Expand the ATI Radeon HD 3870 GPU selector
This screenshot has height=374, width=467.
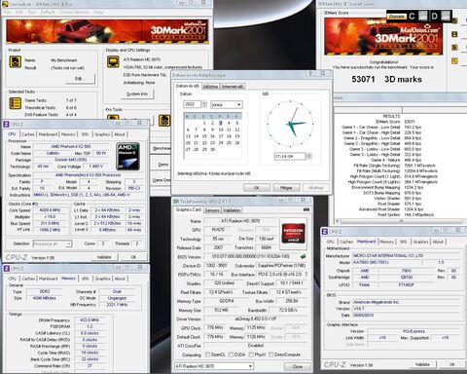[x=214, y=366]
